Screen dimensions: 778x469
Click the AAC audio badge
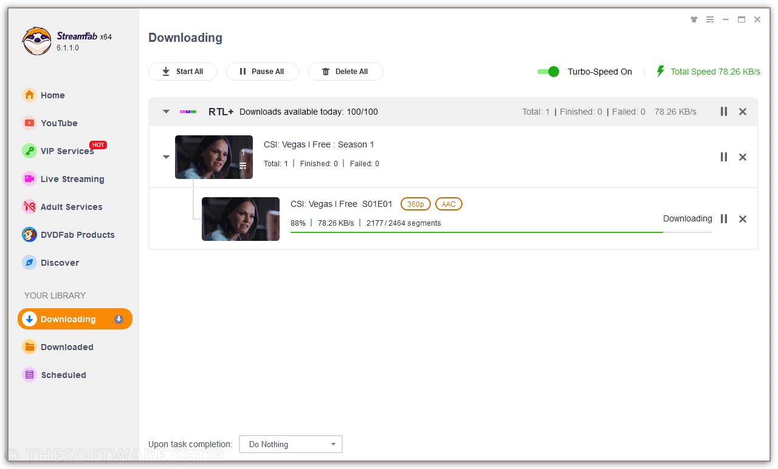coord(449,204)
